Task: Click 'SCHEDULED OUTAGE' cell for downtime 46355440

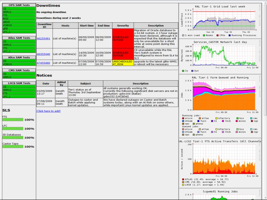Action: 123,54
